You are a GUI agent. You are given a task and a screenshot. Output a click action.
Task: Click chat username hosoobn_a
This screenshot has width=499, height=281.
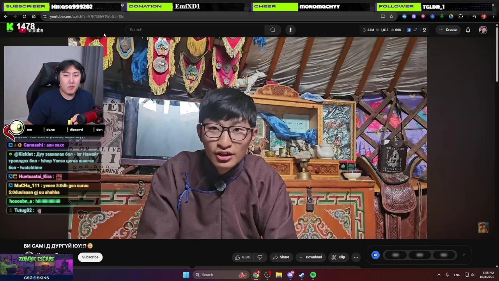pyautogui.click(x=21, y=201)
